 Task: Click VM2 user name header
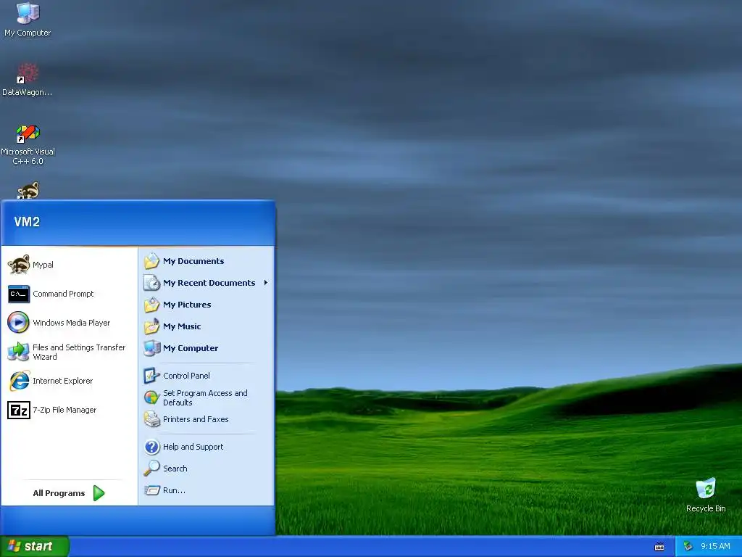[x=27, y=222]
